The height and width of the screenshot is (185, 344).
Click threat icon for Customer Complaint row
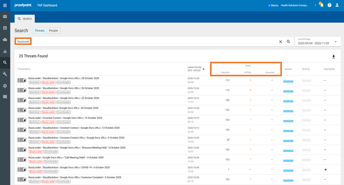(x=22, y=179)
